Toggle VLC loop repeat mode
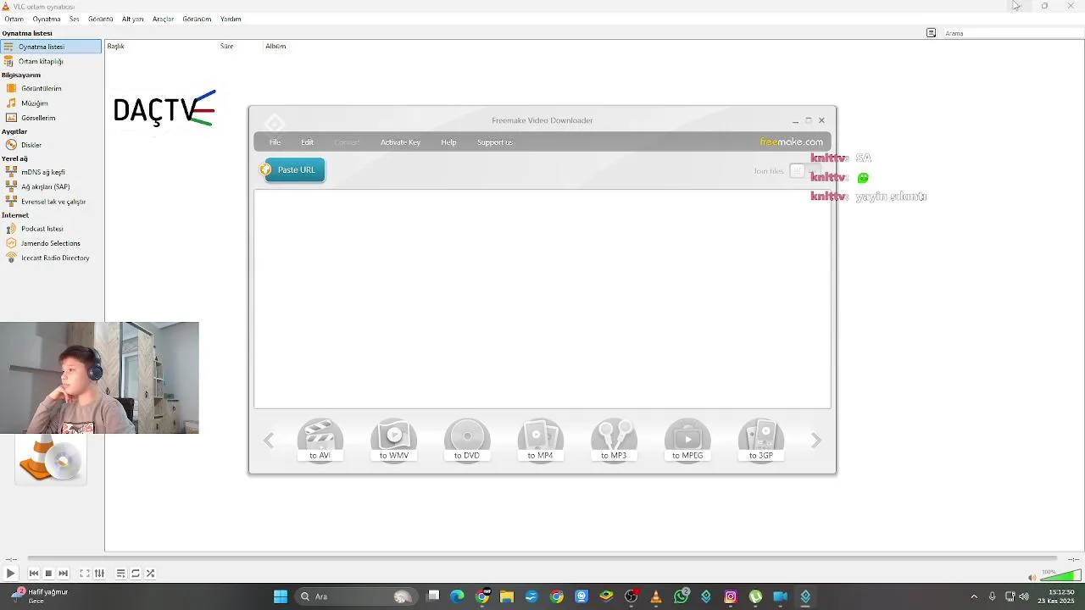1085x610 pixels. (x=136, y=574)
